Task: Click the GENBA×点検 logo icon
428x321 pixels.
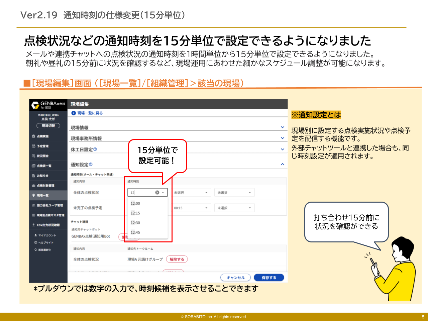Action: (35, 105)
